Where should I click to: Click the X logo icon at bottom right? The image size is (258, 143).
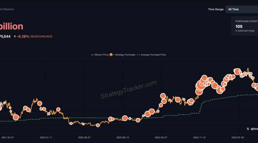[248, 129]
